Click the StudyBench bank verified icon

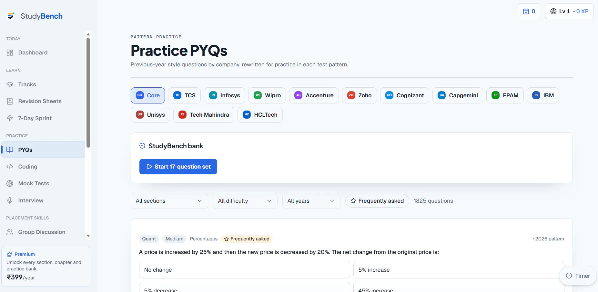point(142,146)
